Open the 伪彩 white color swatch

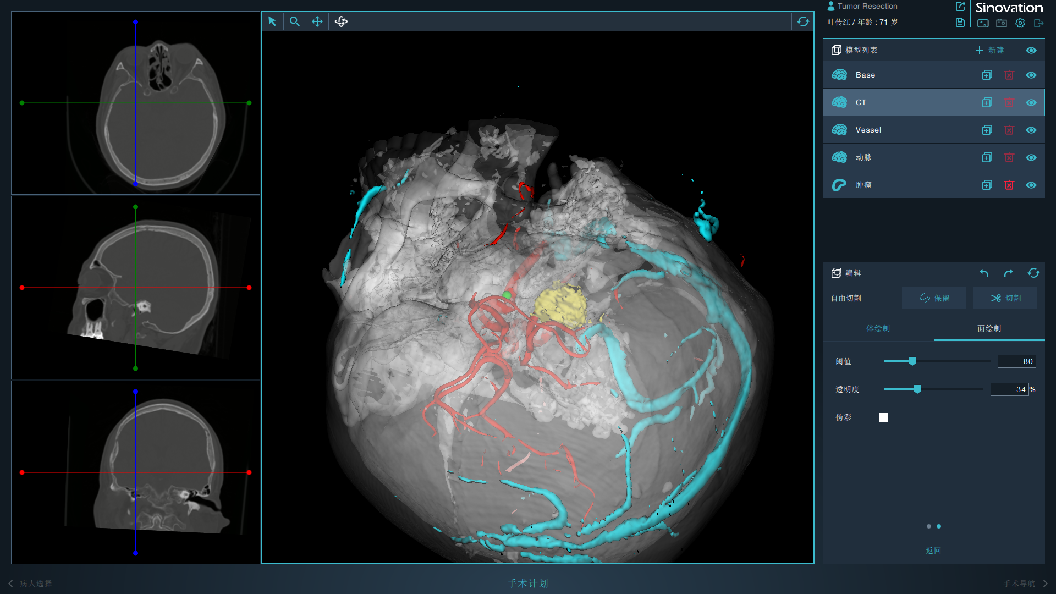(x=884, y=417)
